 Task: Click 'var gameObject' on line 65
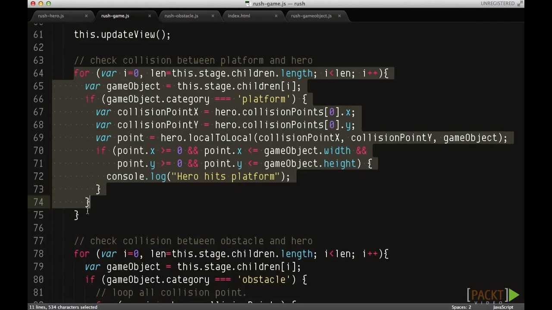pos(122,86)
